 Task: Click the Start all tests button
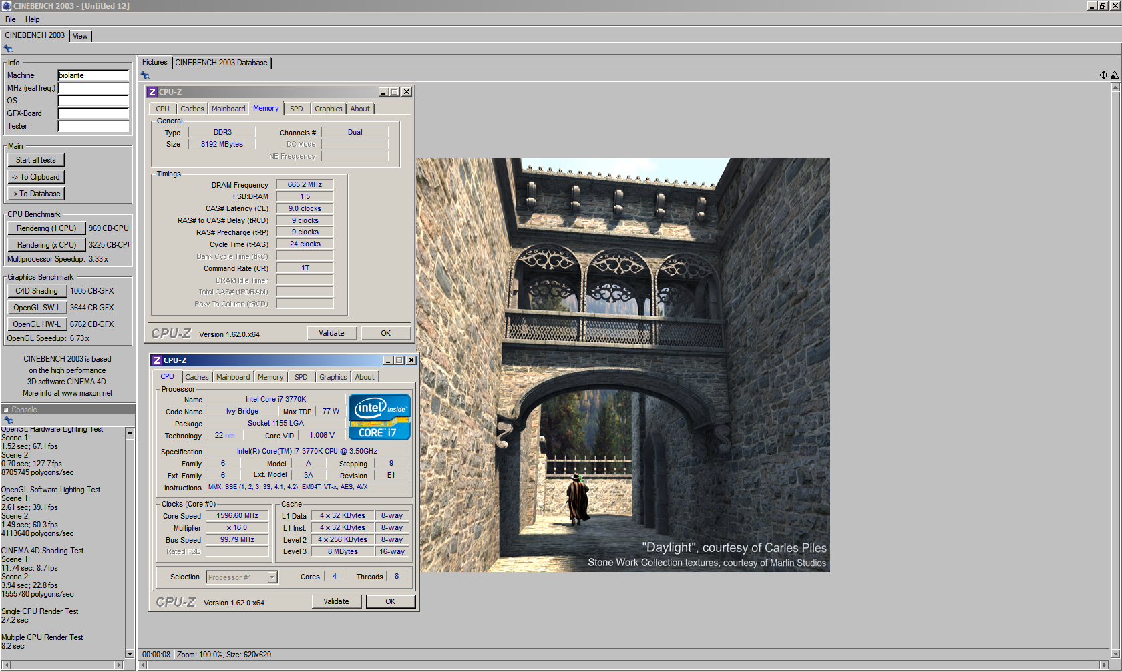point(36,160)
